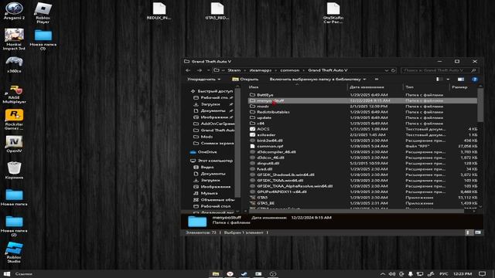Screen dimensions: 495x278
Task: Select the mods folder row
Action: pos(363,107)
